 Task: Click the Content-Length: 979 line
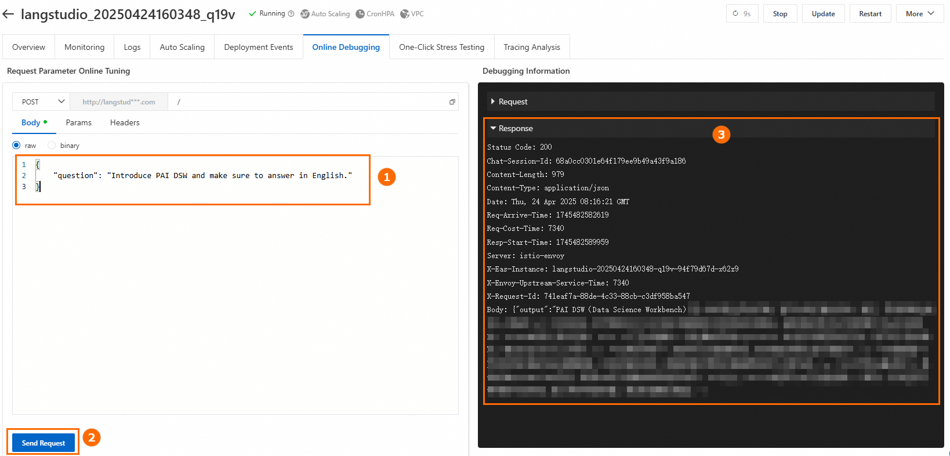click(525, 175)
